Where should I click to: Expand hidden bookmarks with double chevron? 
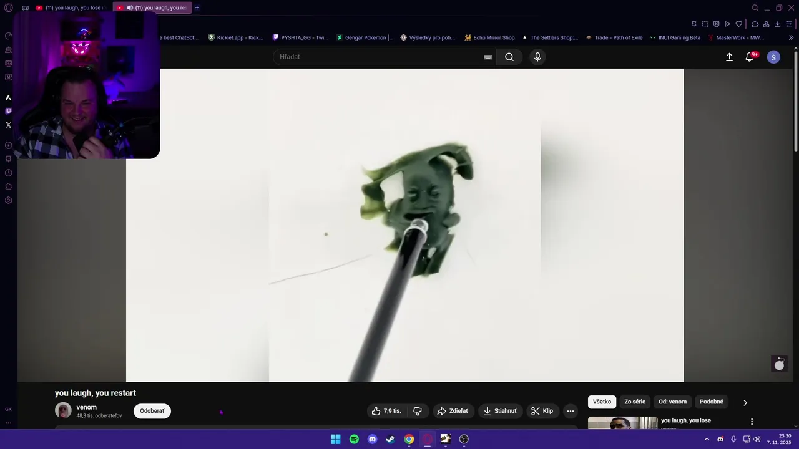(791, 37)
